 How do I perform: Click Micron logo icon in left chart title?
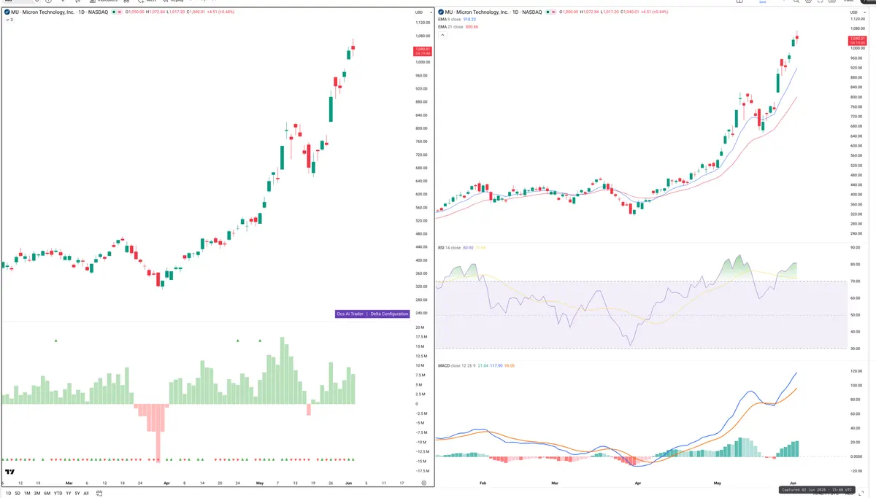(7, 12)
